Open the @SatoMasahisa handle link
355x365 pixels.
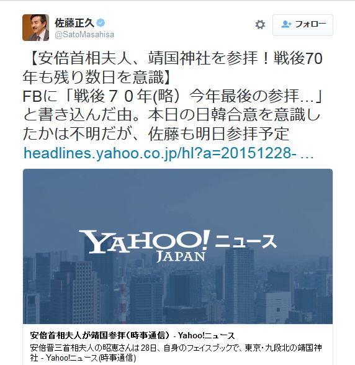pyautogui.click(x=84, y=35)
